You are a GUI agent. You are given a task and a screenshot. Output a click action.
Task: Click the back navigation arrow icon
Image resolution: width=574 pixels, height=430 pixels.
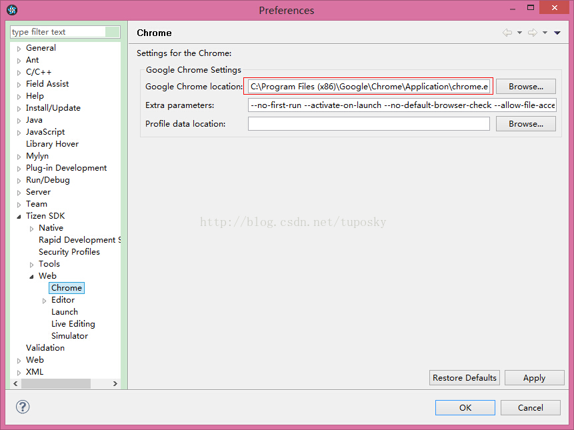(x=507, y=33)
